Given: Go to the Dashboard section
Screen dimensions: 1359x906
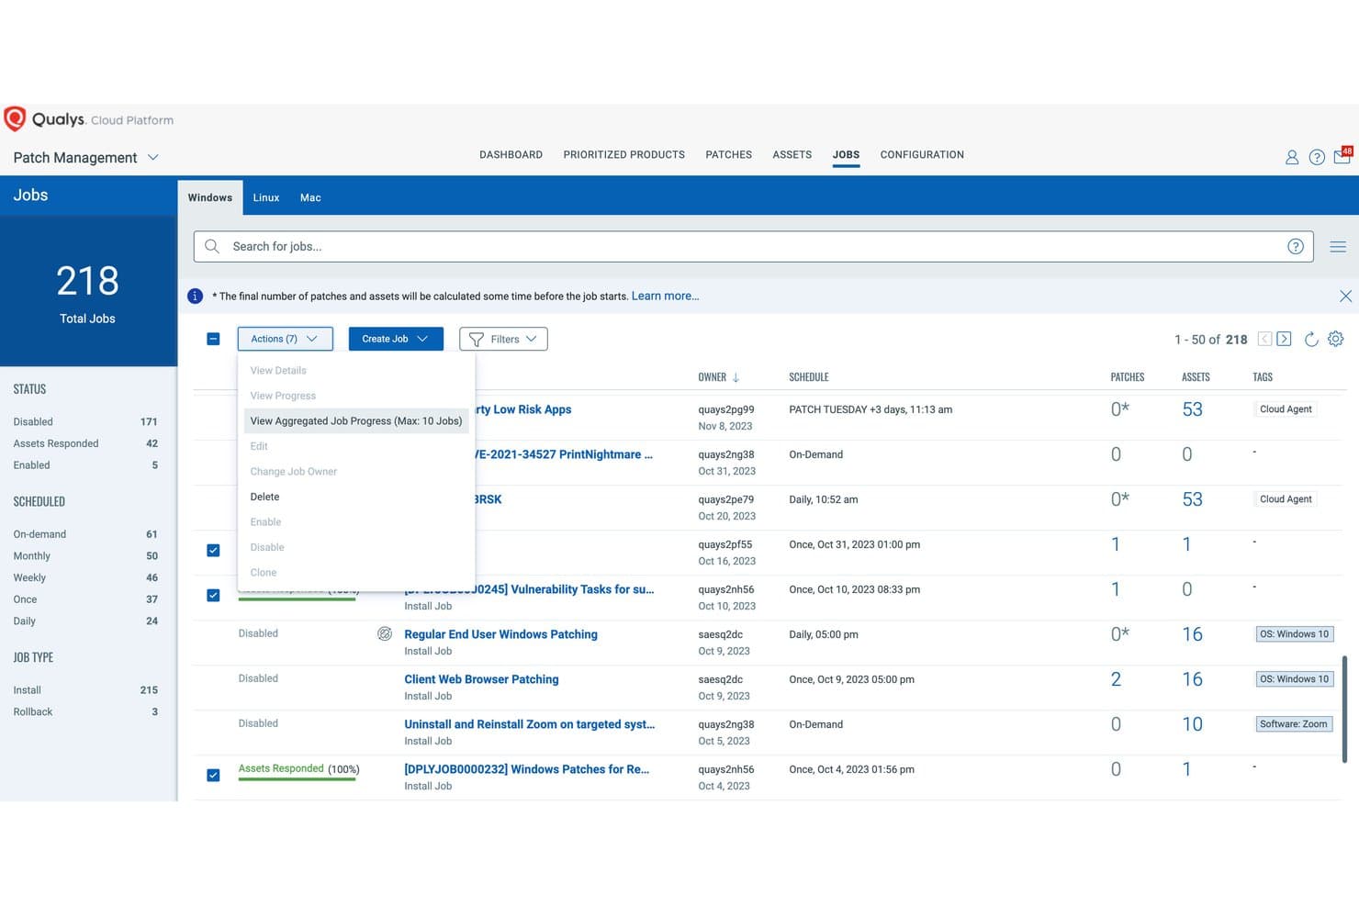Looking at the screenshot, I should [511, 154].
